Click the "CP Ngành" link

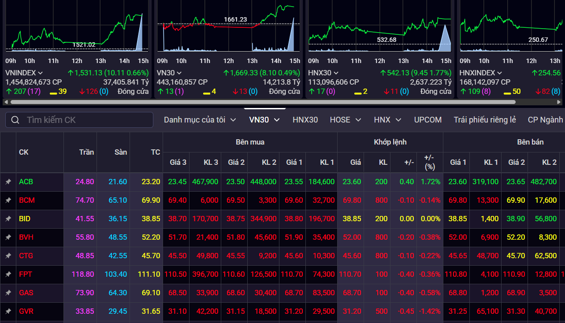[545, 119]
